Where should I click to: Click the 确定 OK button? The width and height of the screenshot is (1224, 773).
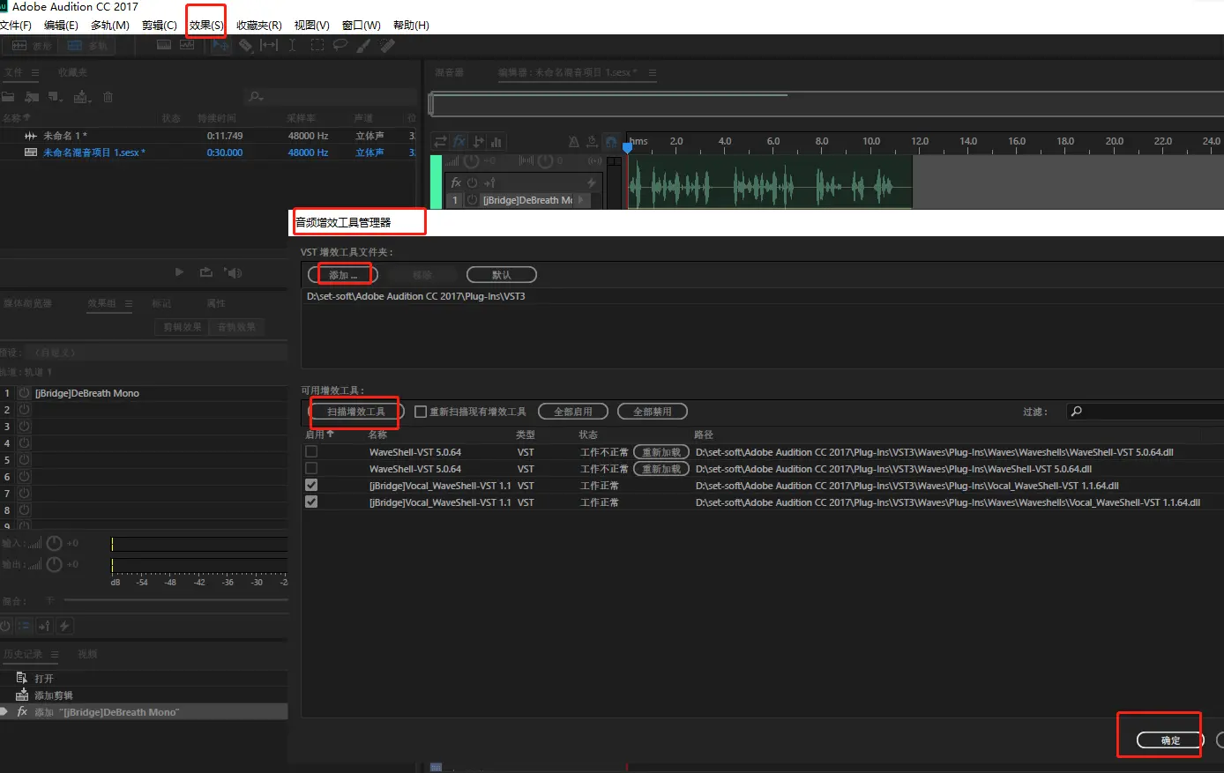(1170, 740)
